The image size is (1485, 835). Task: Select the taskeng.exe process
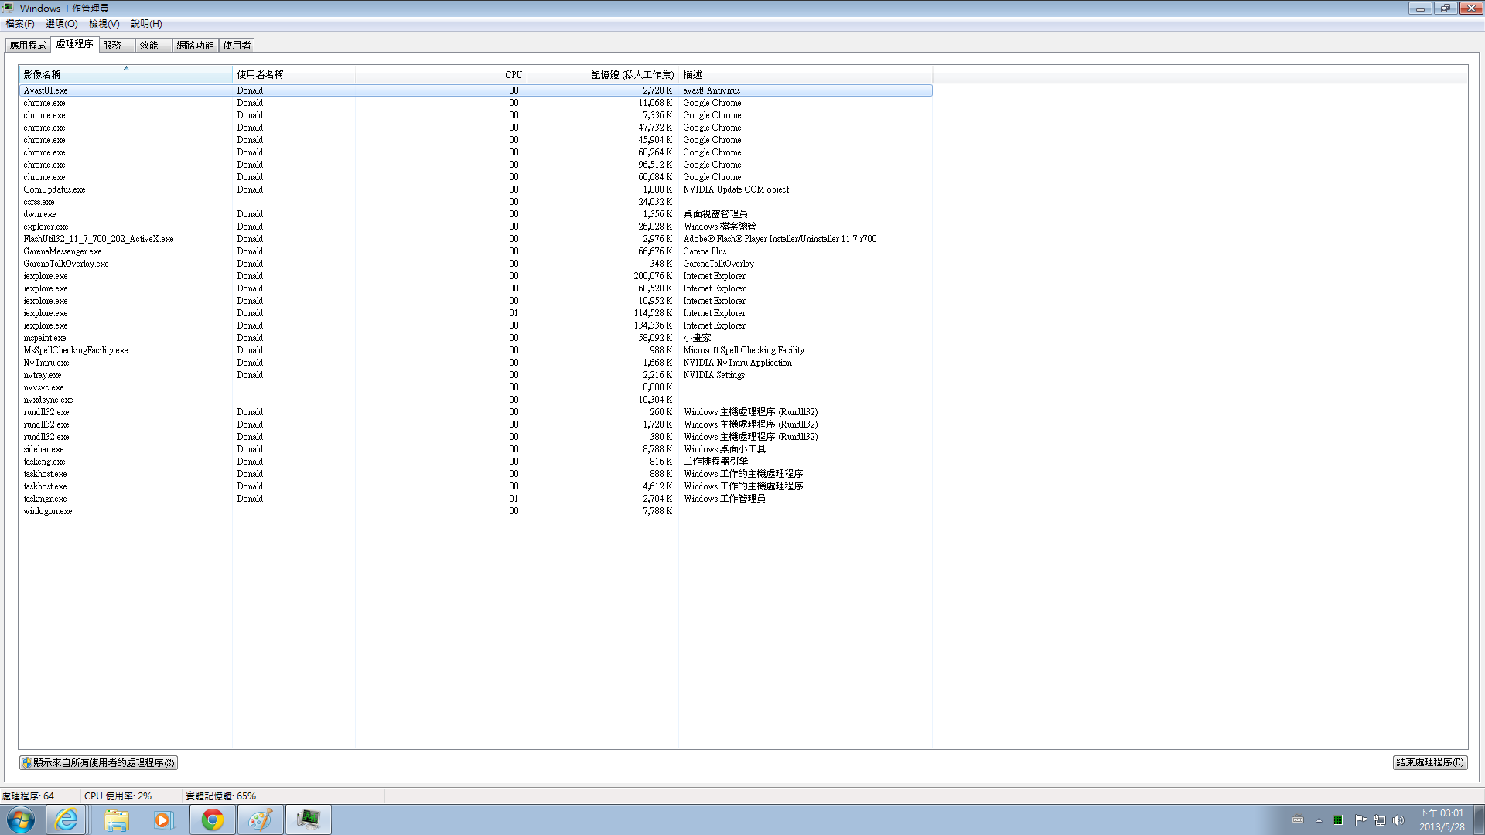coord(476,462)
